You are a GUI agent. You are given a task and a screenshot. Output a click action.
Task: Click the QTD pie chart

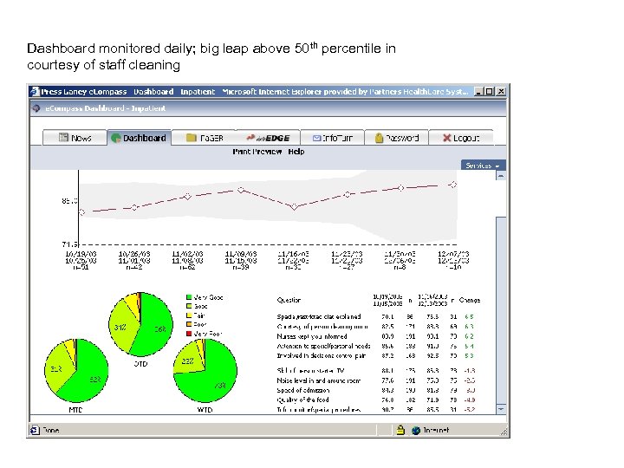(x=141, y=324)
